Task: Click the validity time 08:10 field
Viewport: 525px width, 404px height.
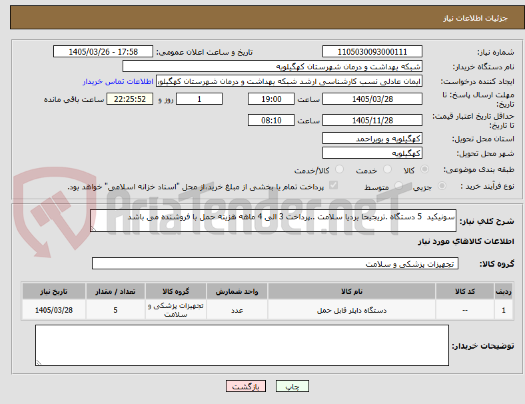Action: [x=271, y=120]
